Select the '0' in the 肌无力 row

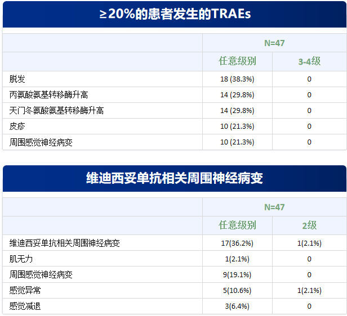(x=309, y=259)
